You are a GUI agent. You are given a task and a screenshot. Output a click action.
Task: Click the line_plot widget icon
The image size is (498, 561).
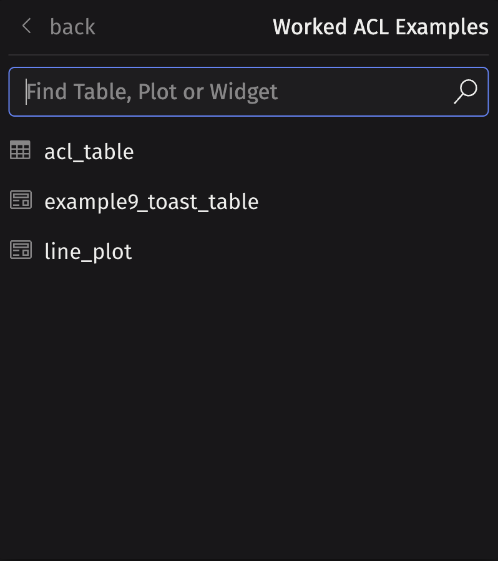click(x=21, y=250)
